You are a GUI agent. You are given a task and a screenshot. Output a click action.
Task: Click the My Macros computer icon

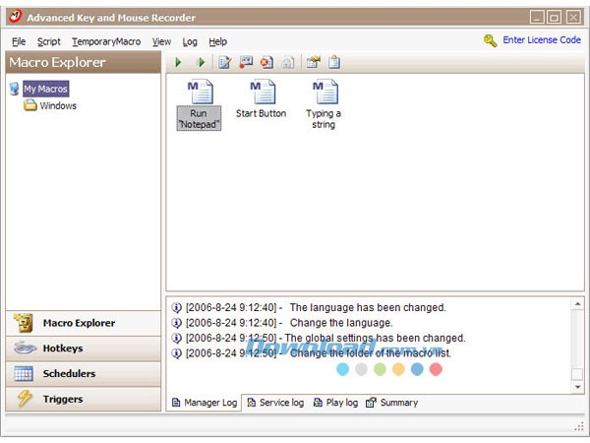pyautogui.click(x=15, y=89)
